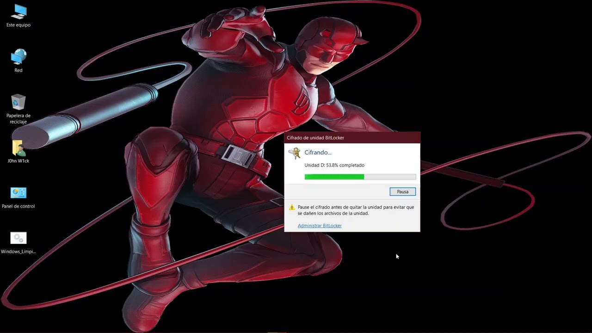Click the Unidad D: 53.8% completado text

click(334, 165)
